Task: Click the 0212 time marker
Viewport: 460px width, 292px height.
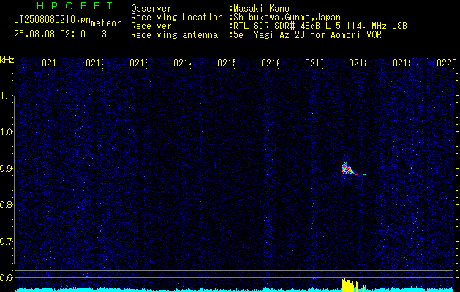Action: pyautogui.click(x=94, y=63)
